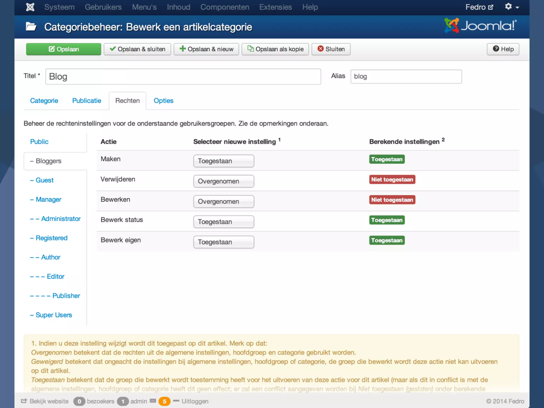Click the Bekijk website link icon
544x408 pixels.
pyautogui.click(x=24, y=401)
